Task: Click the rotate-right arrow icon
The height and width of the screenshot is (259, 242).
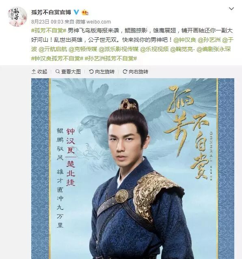Action: 125,71
